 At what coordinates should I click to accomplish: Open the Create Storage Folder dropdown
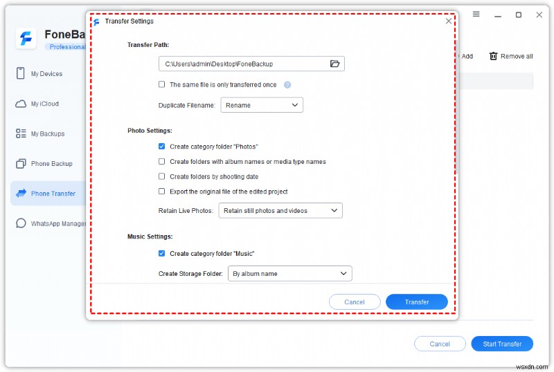289,274
